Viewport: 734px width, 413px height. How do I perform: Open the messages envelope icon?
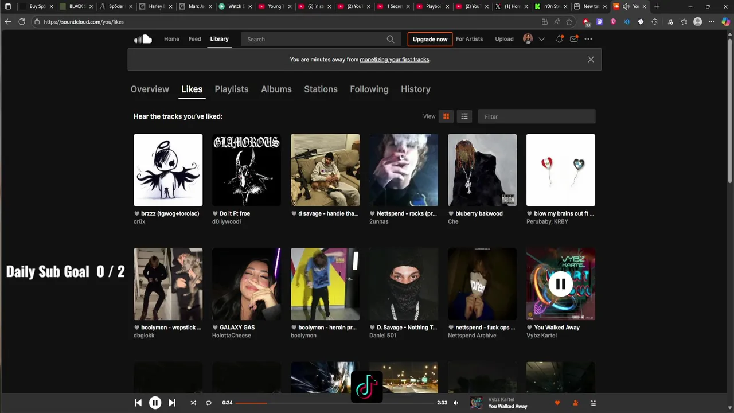point(573,39)
